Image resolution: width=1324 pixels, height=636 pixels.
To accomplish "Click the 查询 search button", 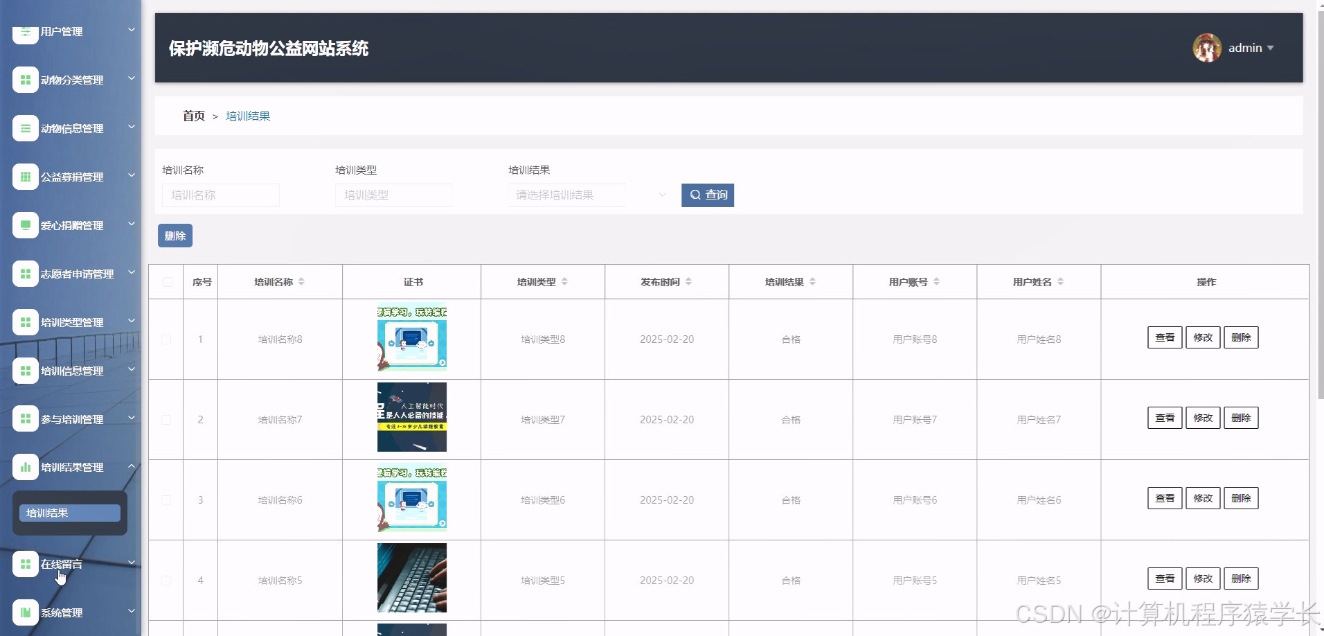I will click(708, 195).
